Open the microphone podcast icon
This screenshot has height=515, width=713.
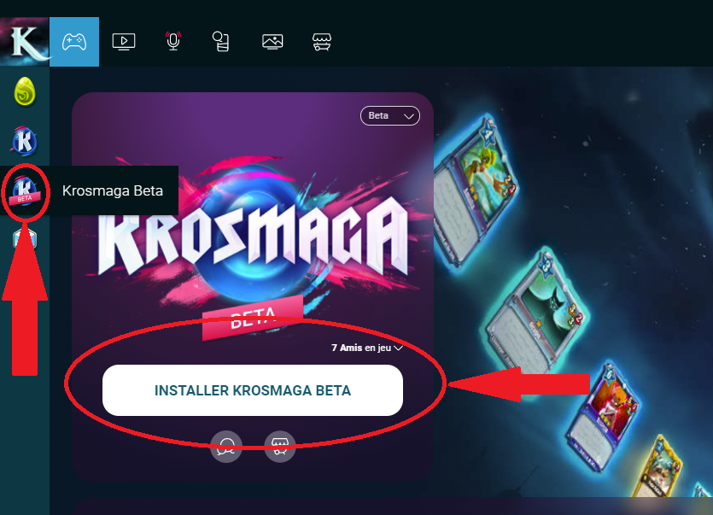click(x=172, y=41)
